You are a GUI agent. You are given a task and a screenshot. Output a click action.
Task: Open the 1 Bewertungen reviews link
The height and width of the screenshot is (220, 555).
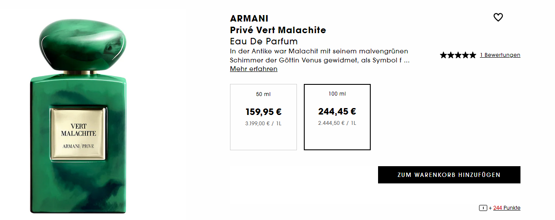click(x=500, y=55)
